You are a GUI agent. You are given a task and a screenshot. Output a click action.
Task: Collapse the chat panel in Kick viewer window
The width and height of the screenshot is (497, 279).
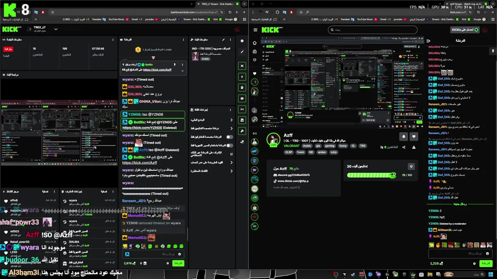(x=428, y=41)
